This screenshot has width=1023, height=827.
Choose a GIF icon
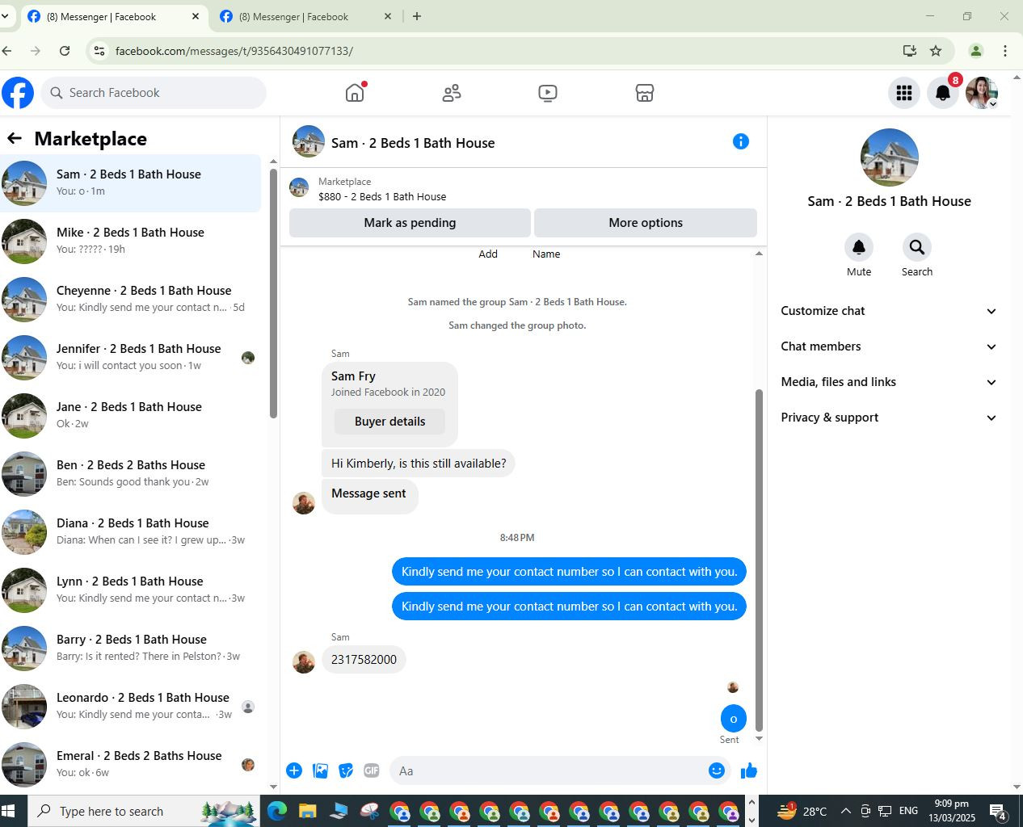[x=372, y=770]
